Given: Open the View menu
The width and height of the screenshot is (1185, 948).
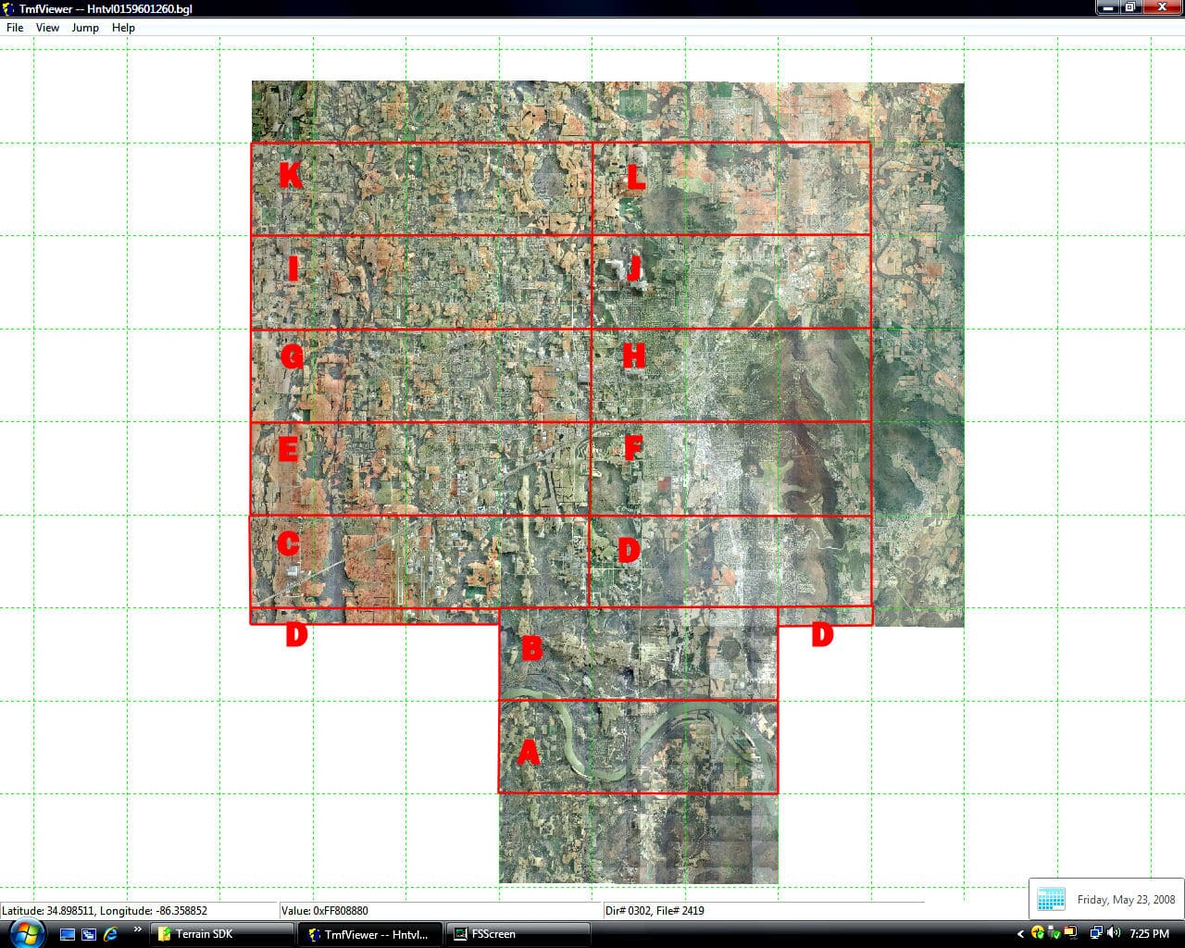Looking at the screenshot, I should pyautogui.click(x=46, y=28).
